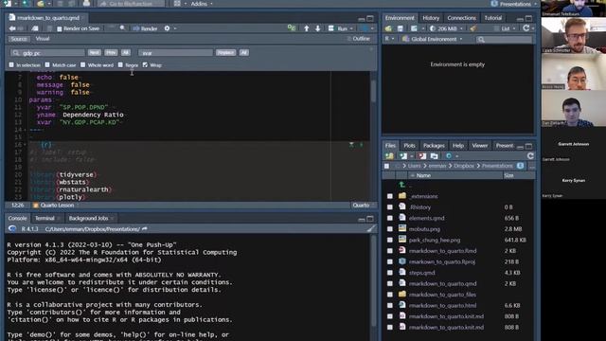The width and height of the screenshot is (606, 341).
Task: Open memory usage 206 MiB dropdown
Action: [x=446, y=28]
